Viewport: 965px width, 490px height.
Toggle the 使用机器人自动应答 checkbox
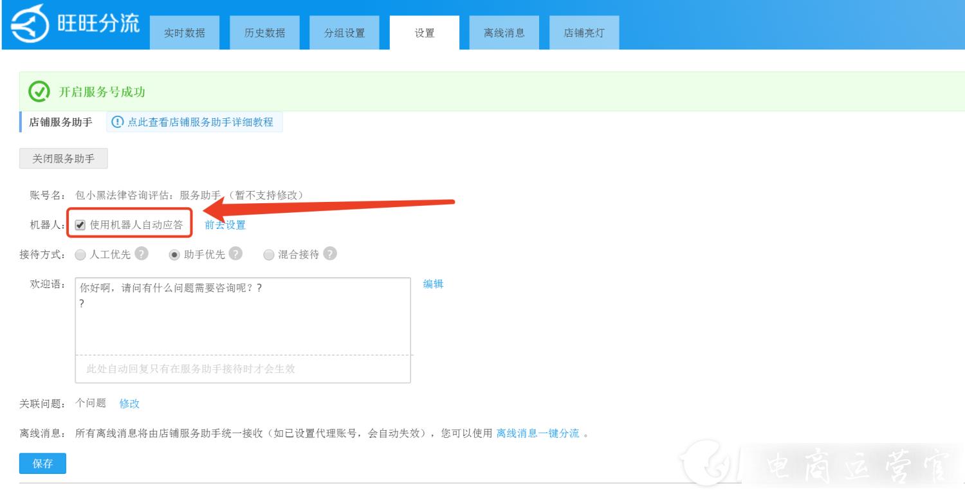pyautogui.click(x=80, y=225)
